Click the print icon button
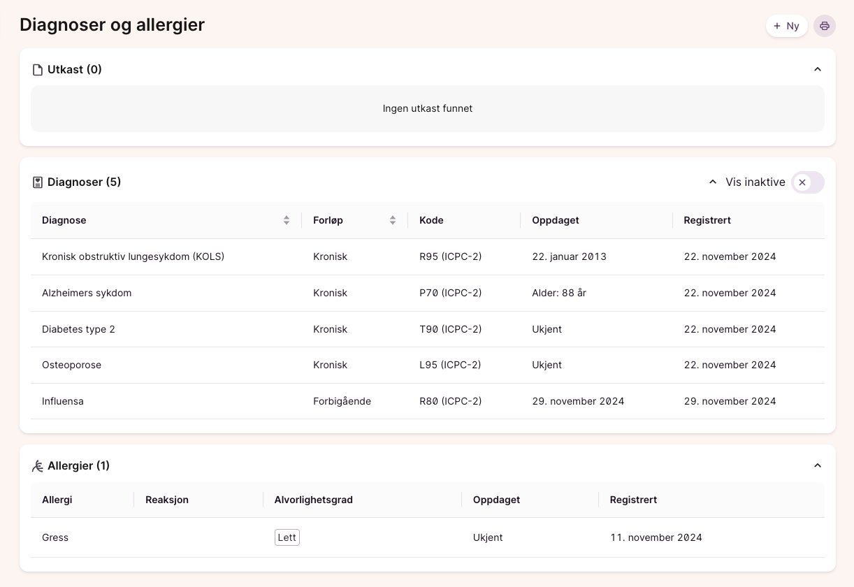 pyautogui.click(x=825, y=26)
